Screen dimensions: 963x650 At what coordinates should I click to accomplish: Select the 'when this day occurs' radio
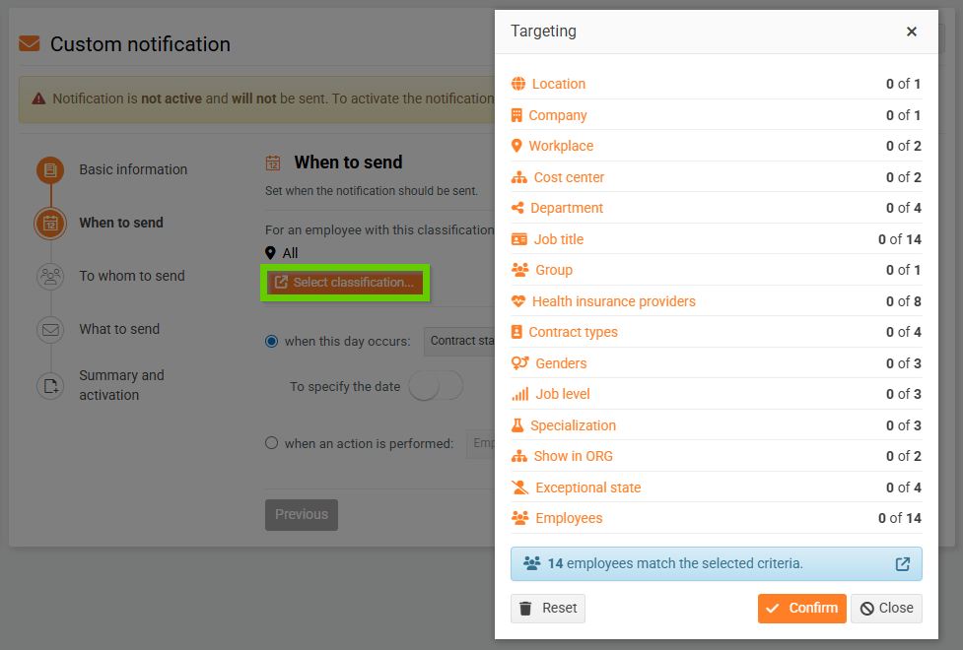pyautogui.click(x=272, y=342)
